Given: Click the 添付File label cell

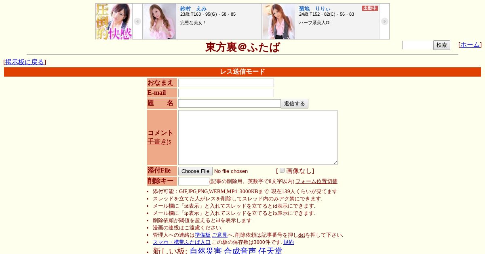Looking at the screenshot, I should [162, 171].
